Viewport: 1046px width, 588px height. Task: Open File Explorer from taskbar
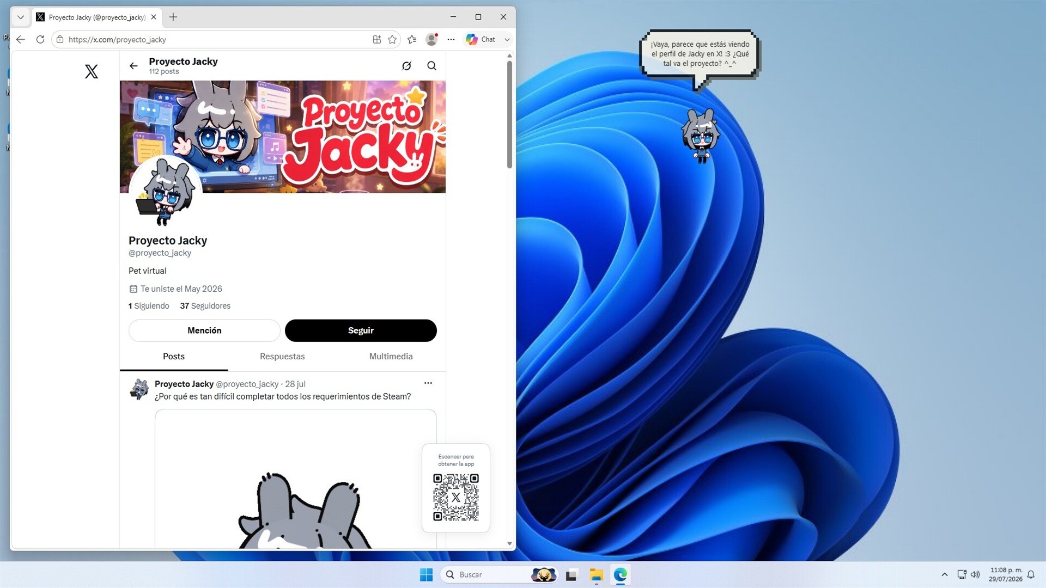pyautogui.click(x=596, y=574)
